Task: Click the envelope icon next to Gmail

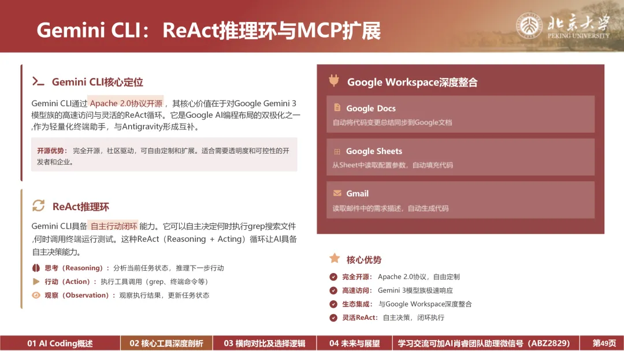Action: (x=337, y=193)
